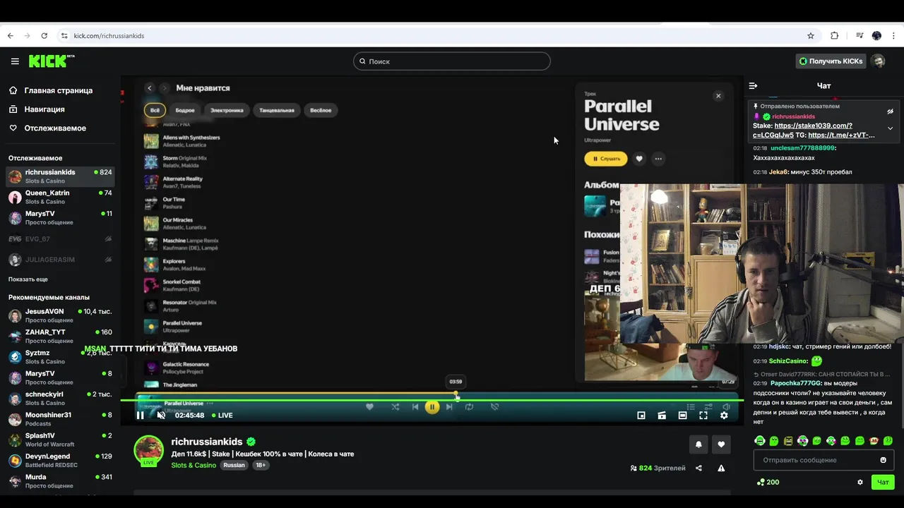Open the JesusAVGN recommended channel

[x=60, y=315]
